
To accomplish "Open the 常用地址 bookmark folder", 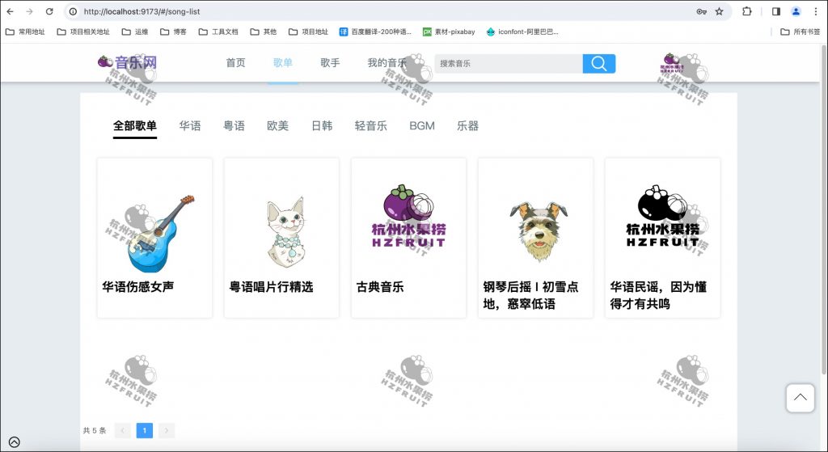I will point(25,32).
